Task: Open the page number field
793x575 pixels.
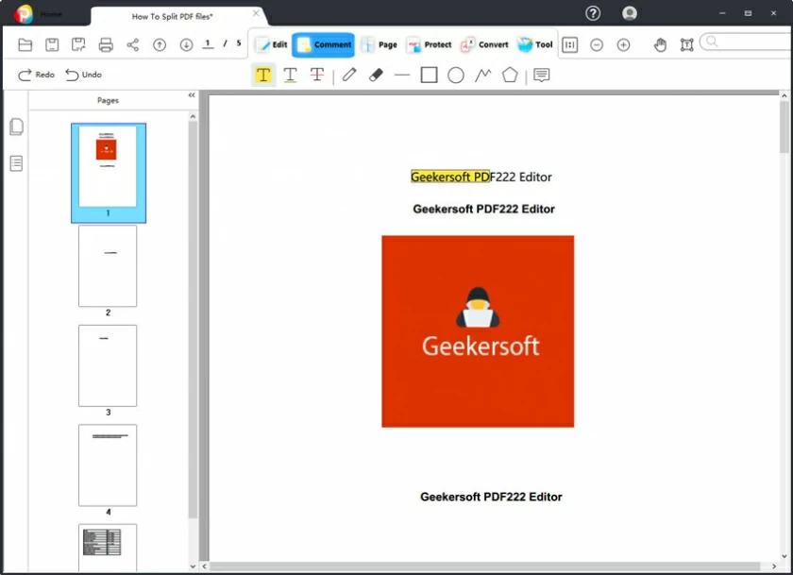Action: [207, 42]
